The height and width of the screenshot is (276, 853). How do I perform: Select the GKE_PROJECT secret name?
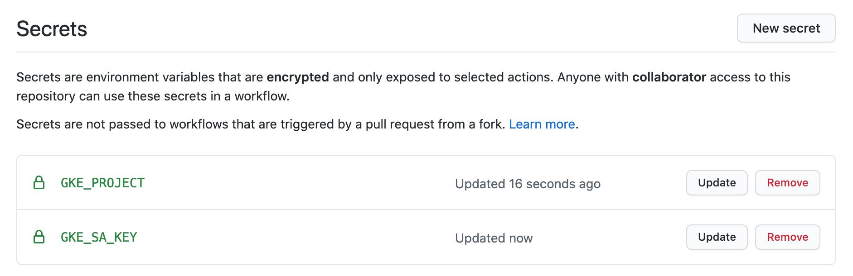[x=102, y=183]
